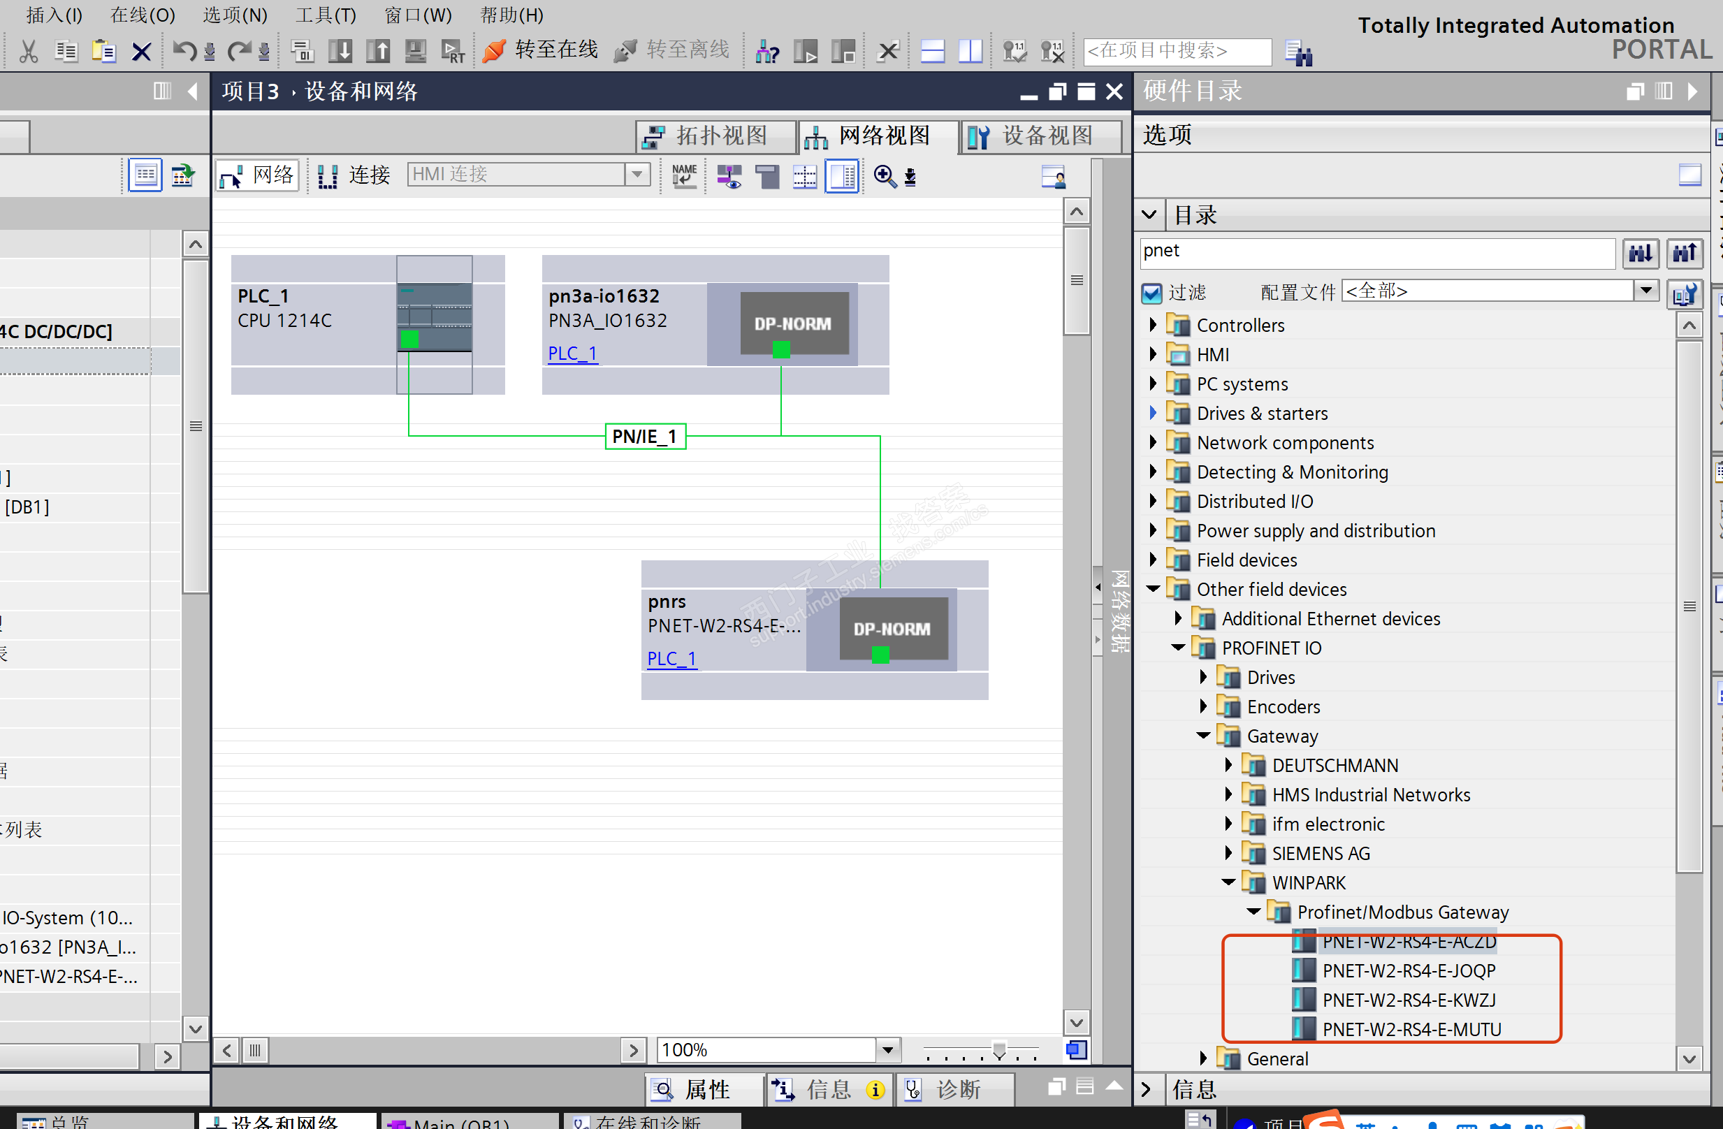
Task: Click the Undo arrow icon
Action: [x=184, y=52]
